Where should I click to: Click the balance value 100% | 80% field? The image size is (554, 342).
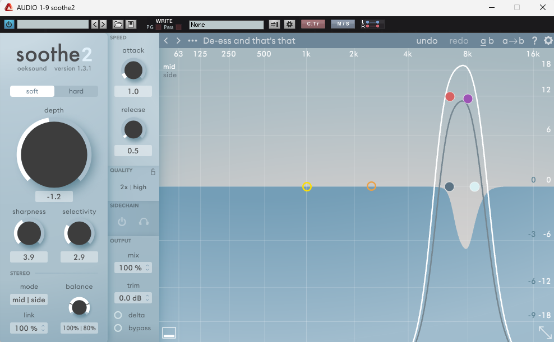pyautogui.click(x=79, y=328)
